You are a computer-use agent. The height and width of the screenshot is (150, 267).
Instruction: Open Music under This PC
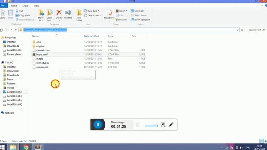click(x=10, y=79)
